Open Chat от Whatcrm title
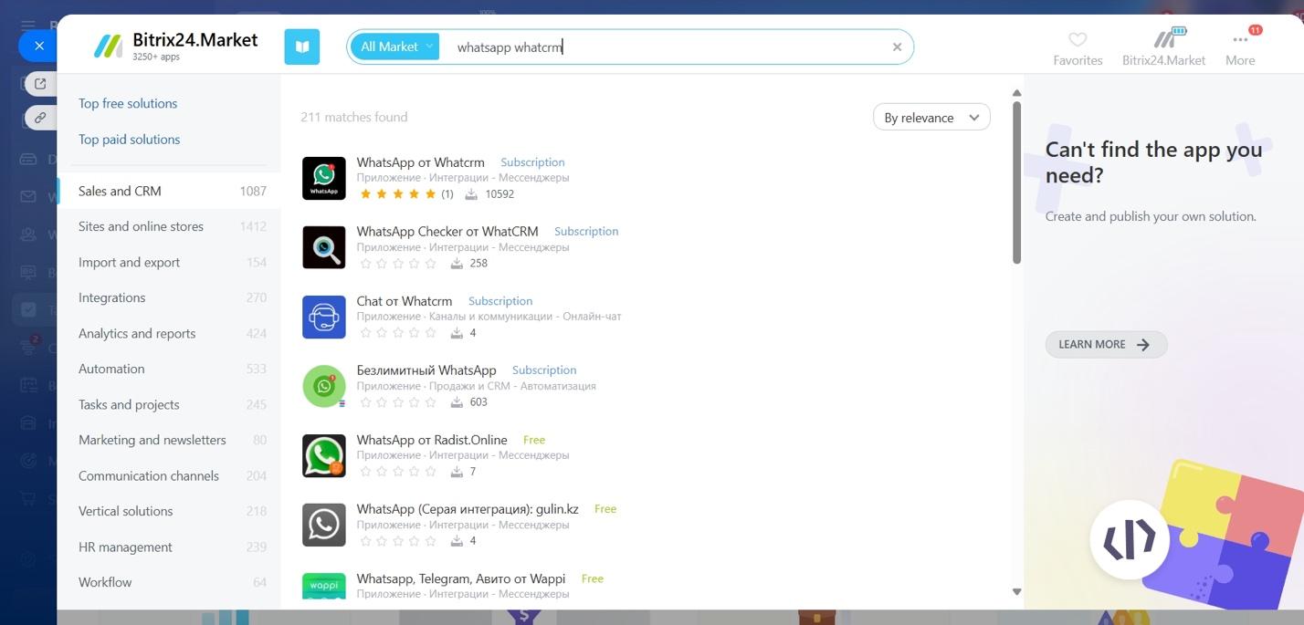Screen dimensions: 1304x625 (x=405, y=301)
